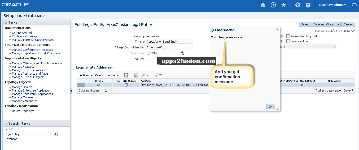Open the Getting Started link
The width and height of the screenshot is (359, 150).
click(22, 33)
